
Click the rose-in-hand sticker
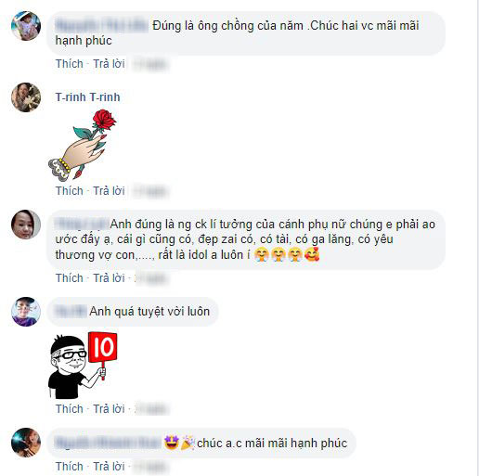[x=83, y=145]
